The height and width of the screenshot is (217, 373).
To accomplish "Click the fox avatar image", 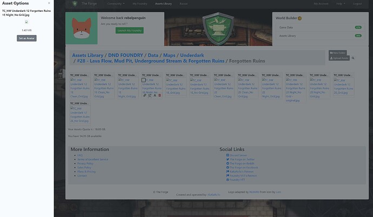I will [x=82, y=28].
